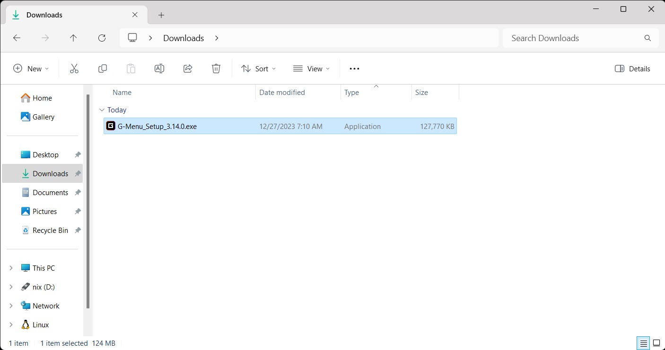The image size is (665, 350).
Task: Select Downloads in the sidebar
Action: click(x=42, y=173)
